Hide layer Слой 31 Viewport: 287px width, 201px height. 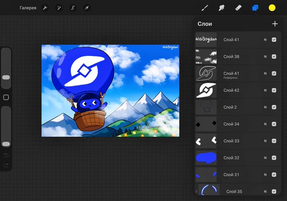pos(274,175)
